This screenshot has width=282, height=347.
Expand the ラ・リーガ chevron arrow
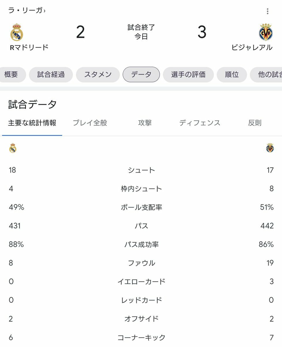pyautogui.click(x=44, y=11)
